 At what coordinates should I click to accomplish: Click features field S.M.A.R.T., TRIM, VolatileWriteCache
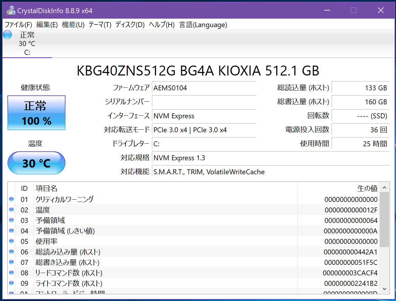271,172
